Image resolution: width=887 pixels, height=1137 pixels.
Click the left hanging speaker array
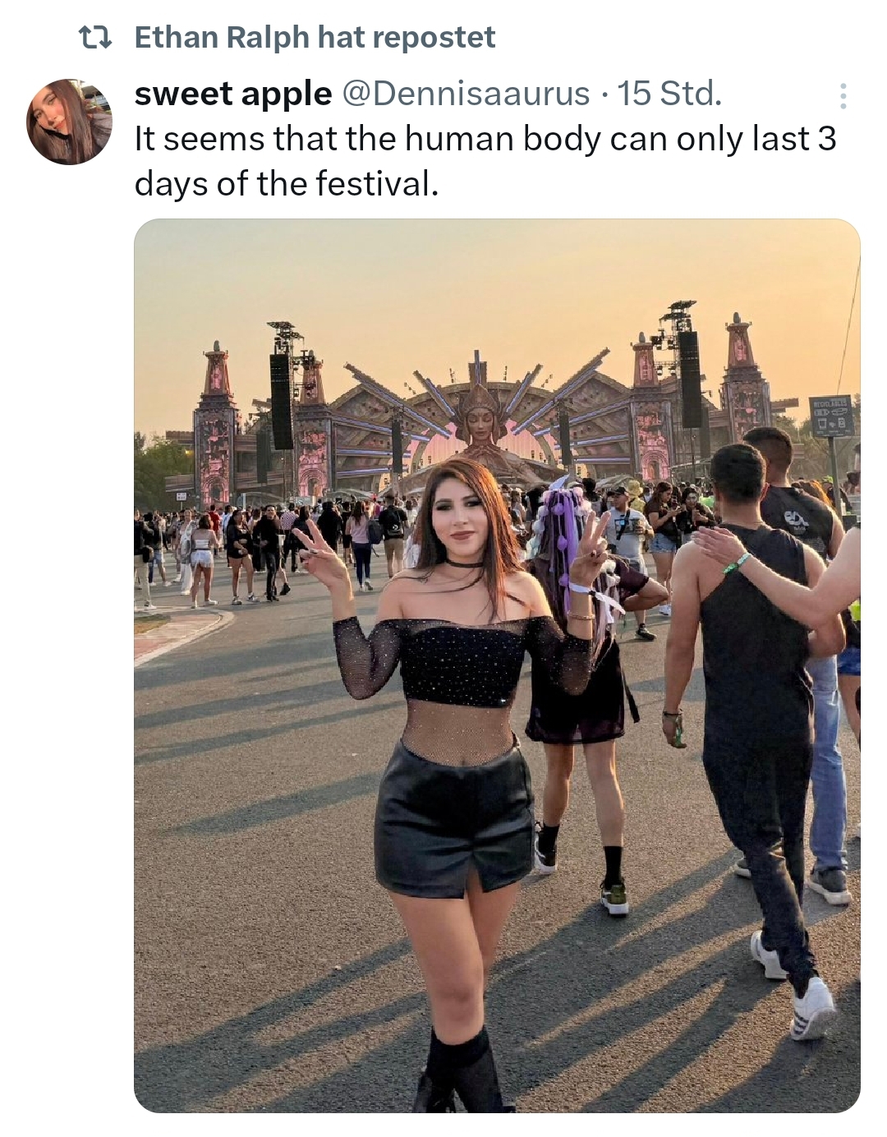(x=282, y=401)
